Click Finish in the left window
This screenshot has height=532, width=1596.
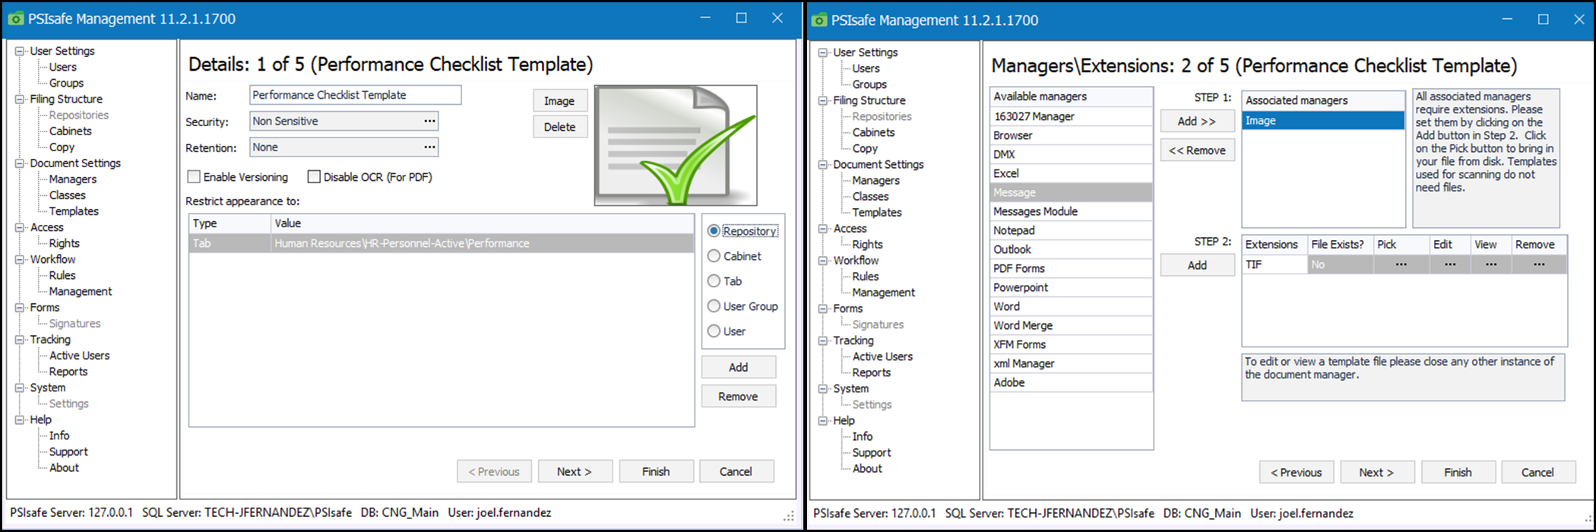(x=656, y=471)
